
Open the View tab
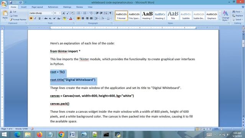pyautogui.click(x=90, y=7)
